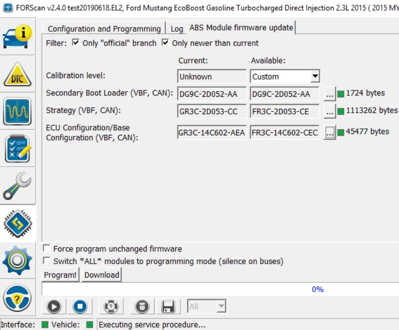Click the lifebuoy help icon
The image size is (399, 330).
[x=111, y=306]
